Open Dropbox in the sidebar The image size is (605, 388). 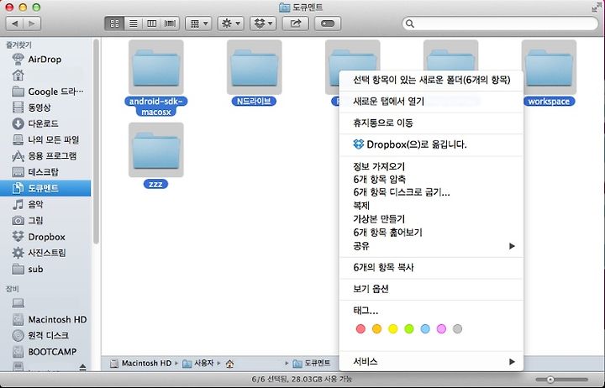[45, 237]
